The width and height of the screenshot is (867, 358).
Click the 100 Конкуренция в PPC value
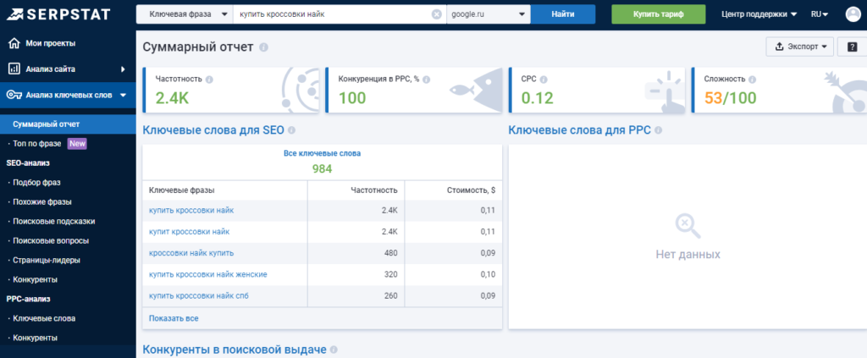352,98
